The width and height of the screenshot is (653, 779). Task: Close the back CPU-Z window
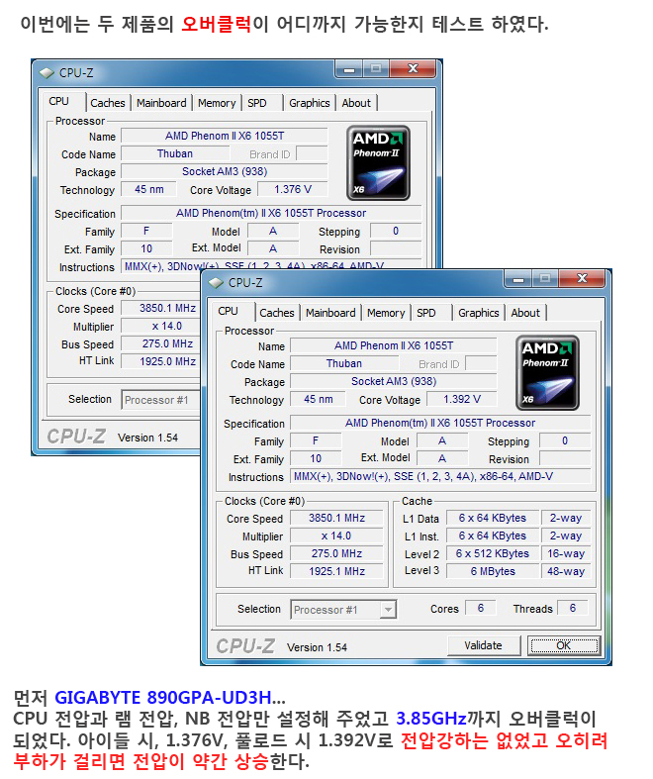point(413,69)
